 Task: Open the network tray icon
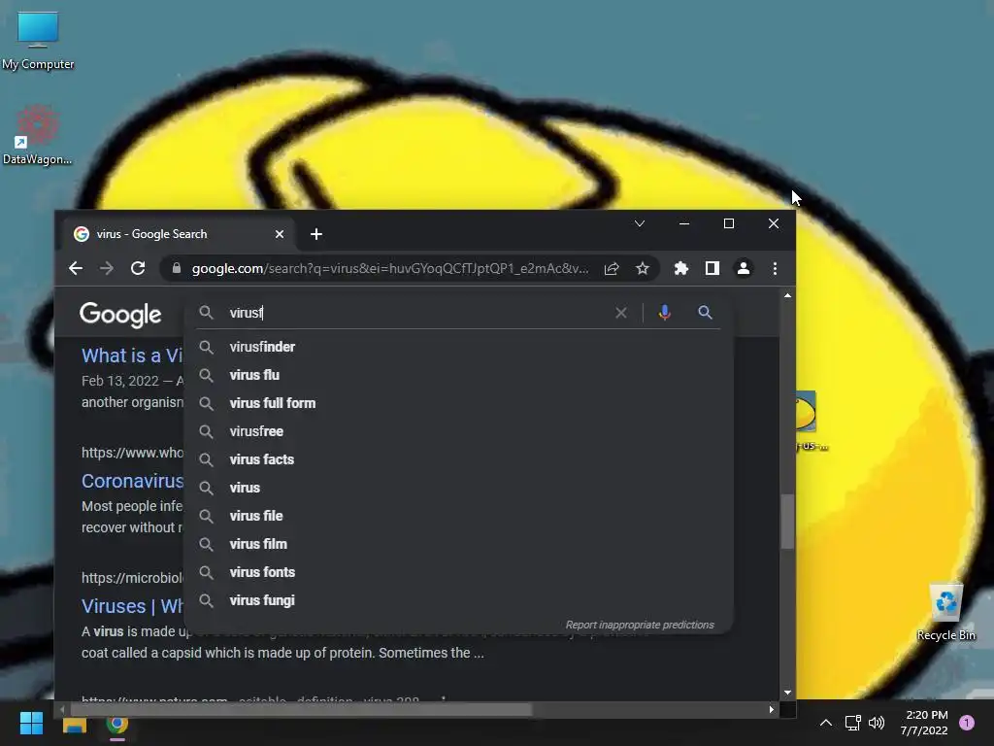coord(852,723)
